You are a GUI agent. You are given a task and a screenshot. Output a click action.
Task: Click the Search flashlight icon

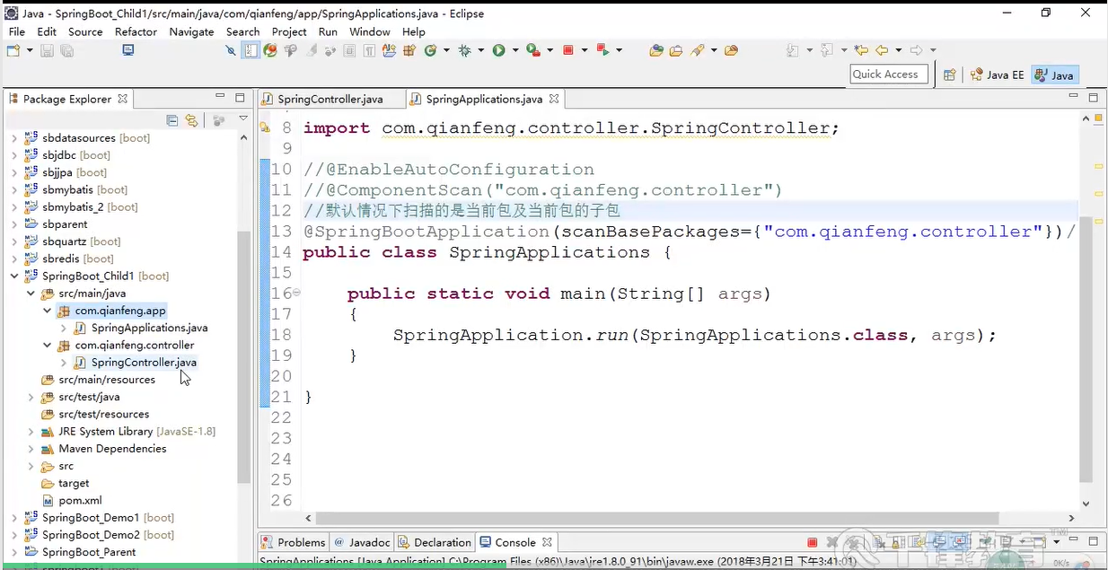pyautogui.click(x=697, y=51)
